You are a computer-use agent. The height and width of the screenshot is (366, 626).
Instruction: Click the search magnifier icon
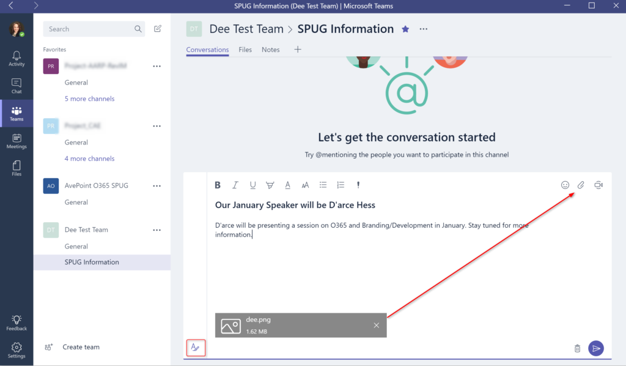pos(138,29)
